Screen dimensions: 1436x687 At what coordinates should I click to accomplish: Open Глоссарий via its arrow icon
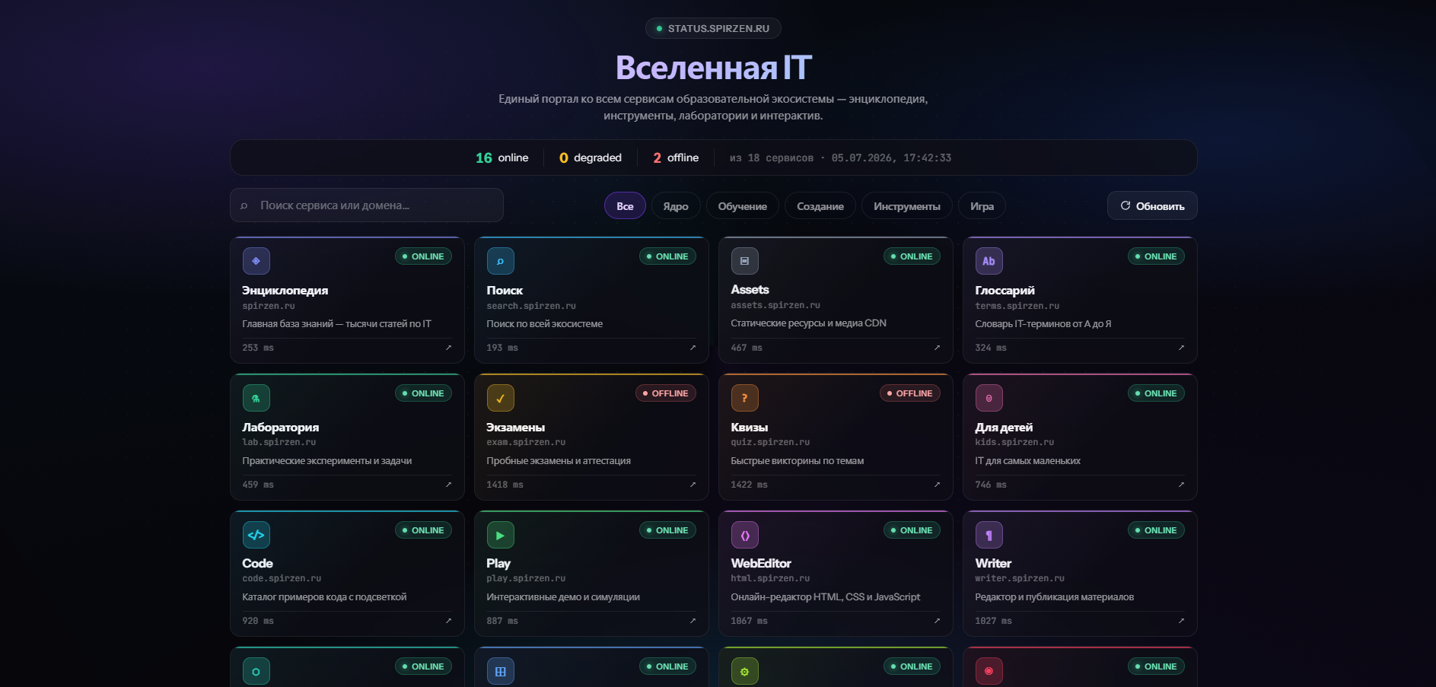coord(1181,348)
